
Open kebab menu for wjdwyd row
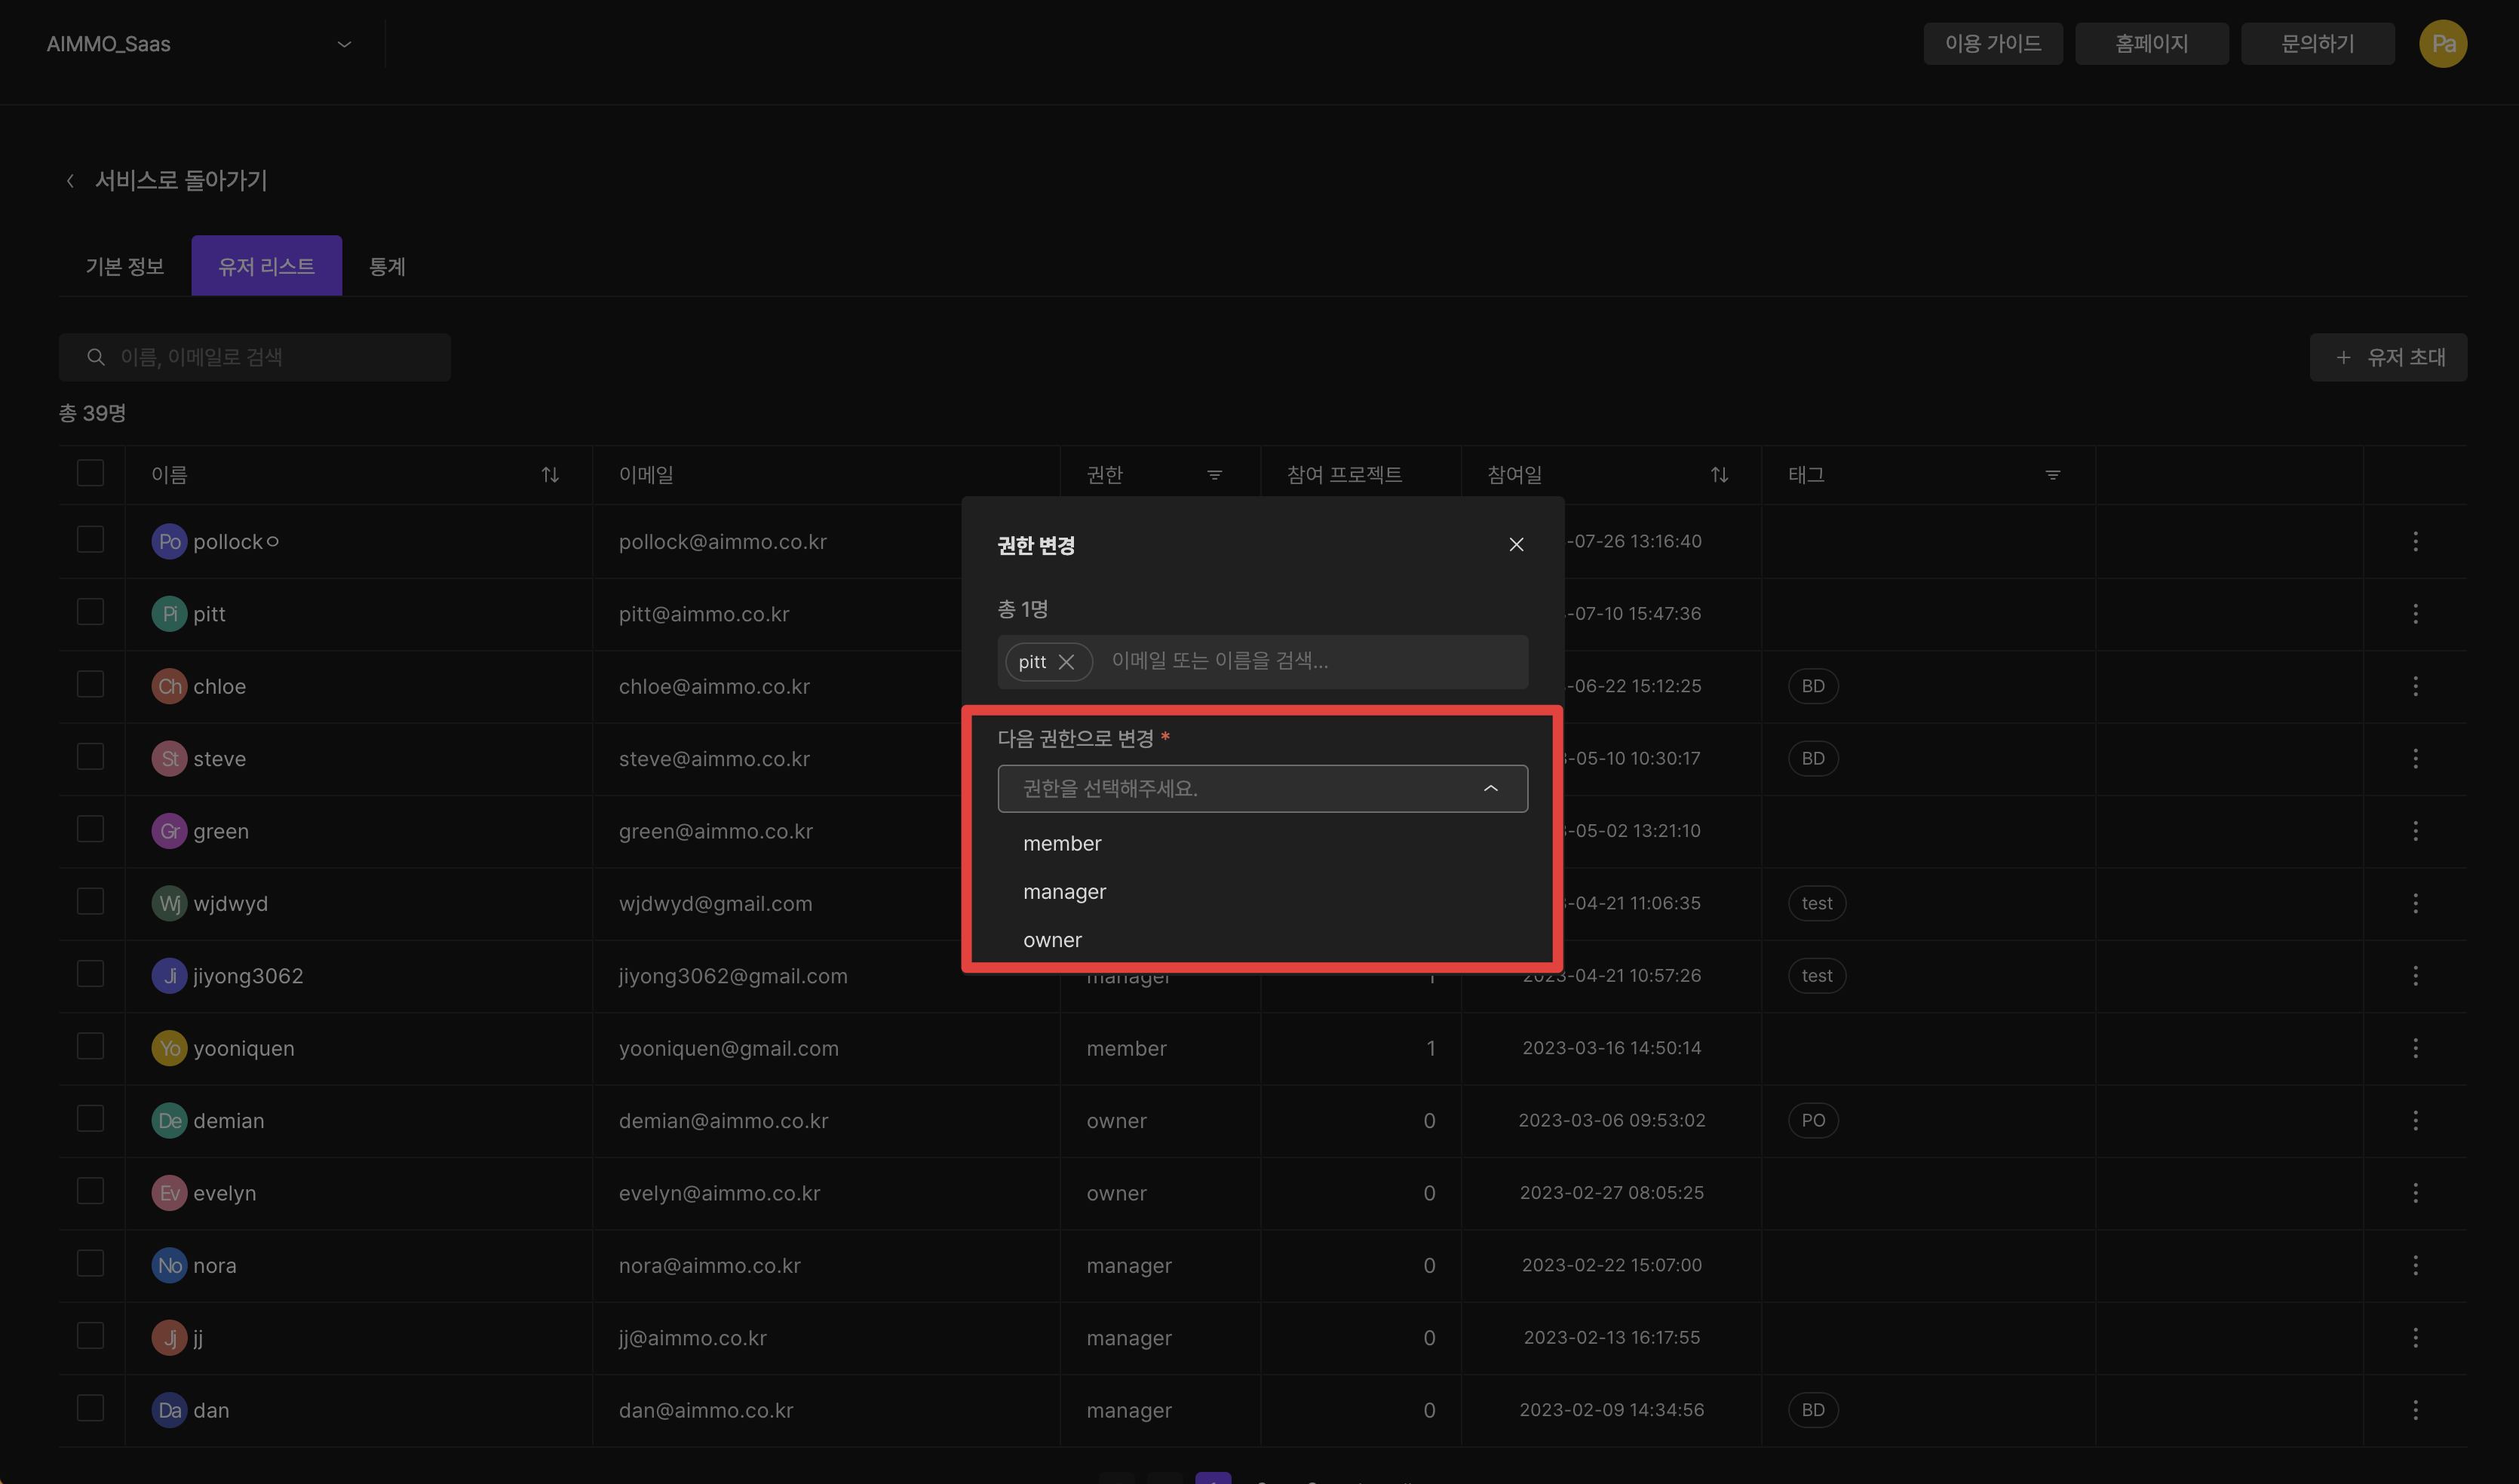(2415, 903)
